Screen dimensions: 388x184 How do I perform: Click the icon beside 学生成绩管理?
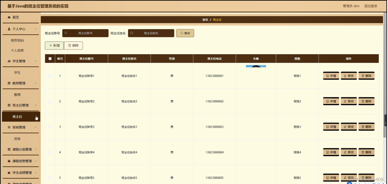[9, 173]
